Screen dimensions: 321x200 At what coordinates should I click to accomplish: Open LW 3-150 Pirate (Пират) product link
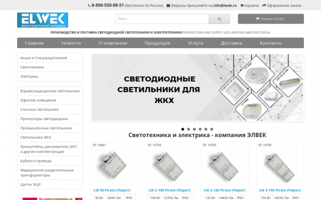click(280, 190)
